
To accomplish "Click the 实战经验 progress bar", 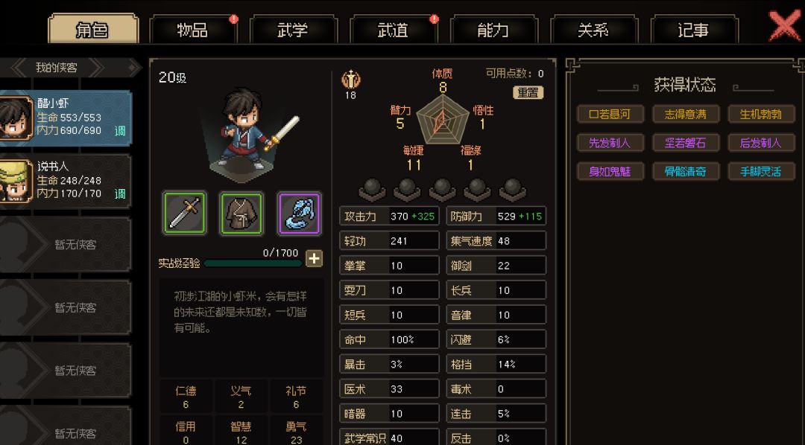I will pos(253,263).
